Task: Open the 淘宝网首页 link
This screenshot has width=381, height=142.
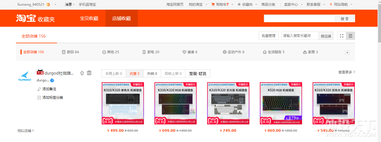Action: [x=175, y=4]
